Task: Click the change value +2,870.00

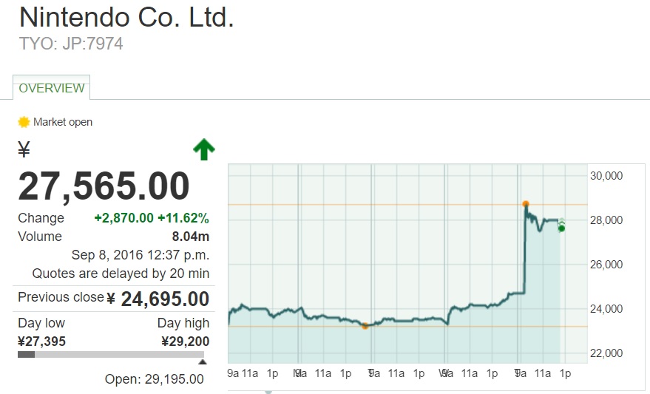Action: pyautogui.click(x=124, y=218)
